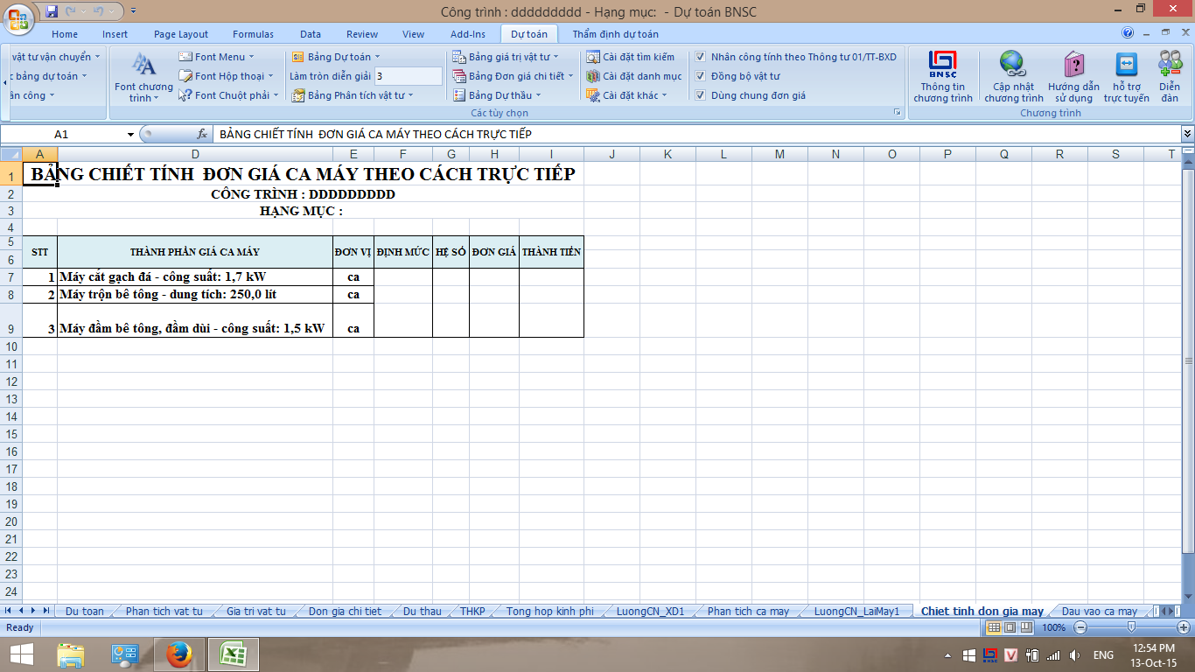The width and height of the screenshot is (1195, 672).
Task: Open the Cài đặt khác dropdown
Action: pos(664,95)
